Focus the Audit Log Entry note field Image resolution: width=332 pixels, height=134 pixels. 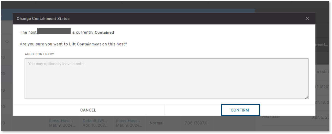point(167,79)
